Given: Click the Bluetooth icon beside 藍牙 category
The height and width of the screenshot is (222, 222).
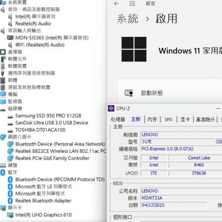Looking at the screenshot, I should tap(3, 172).
